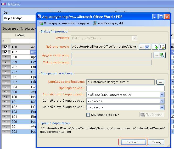Expand the 3ο πεδίο στο όνομα αρχείου dropdown

tap(162, 107)
